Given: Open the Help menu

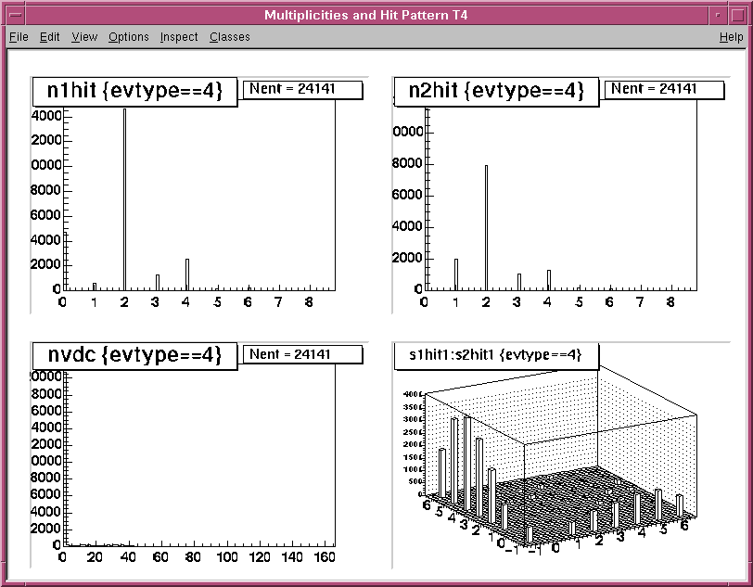Looking at the screenshot, I should 731,37.
